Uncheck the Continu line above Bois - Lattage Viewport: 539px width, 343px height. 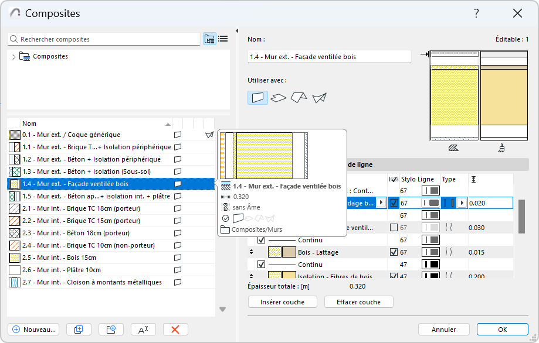(x=261, y=240)
